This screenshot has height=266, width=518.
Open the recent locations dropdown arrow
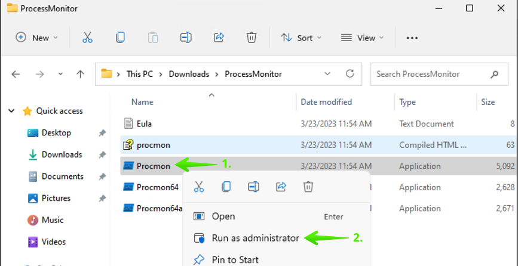[60, 74]
